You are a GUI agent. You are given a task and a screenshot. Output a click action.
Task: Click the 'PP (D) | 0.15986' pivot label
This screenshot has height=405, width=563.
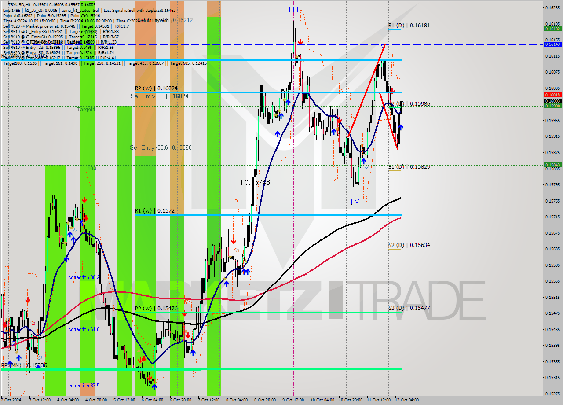[x=409, y=104]
